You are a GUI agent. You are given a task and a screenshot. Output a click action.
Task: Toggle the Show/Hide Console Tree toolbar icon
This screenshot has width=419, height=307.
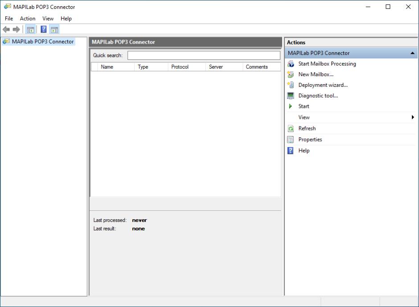coord(30,29)
